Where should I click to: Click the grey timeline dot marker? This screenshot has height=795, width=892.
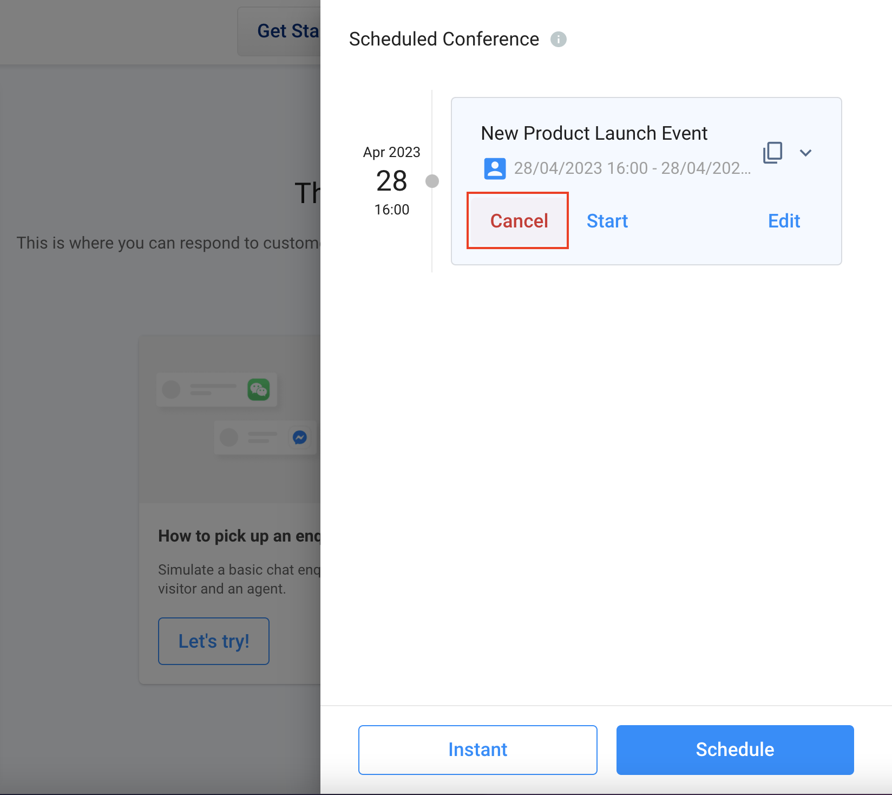click(432, 181)
